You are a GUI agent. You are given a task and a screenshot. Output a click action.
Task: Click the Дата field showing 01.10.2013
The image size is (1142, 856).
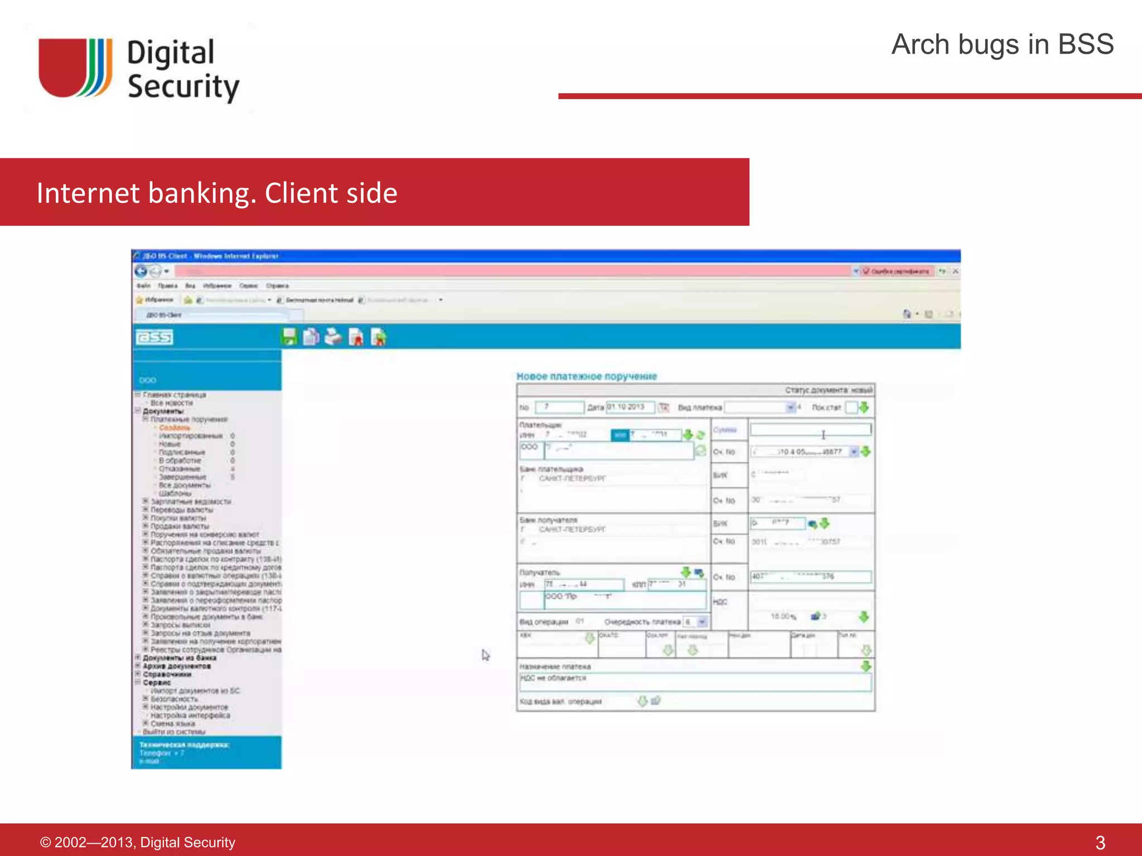click(x=630, y=407)
